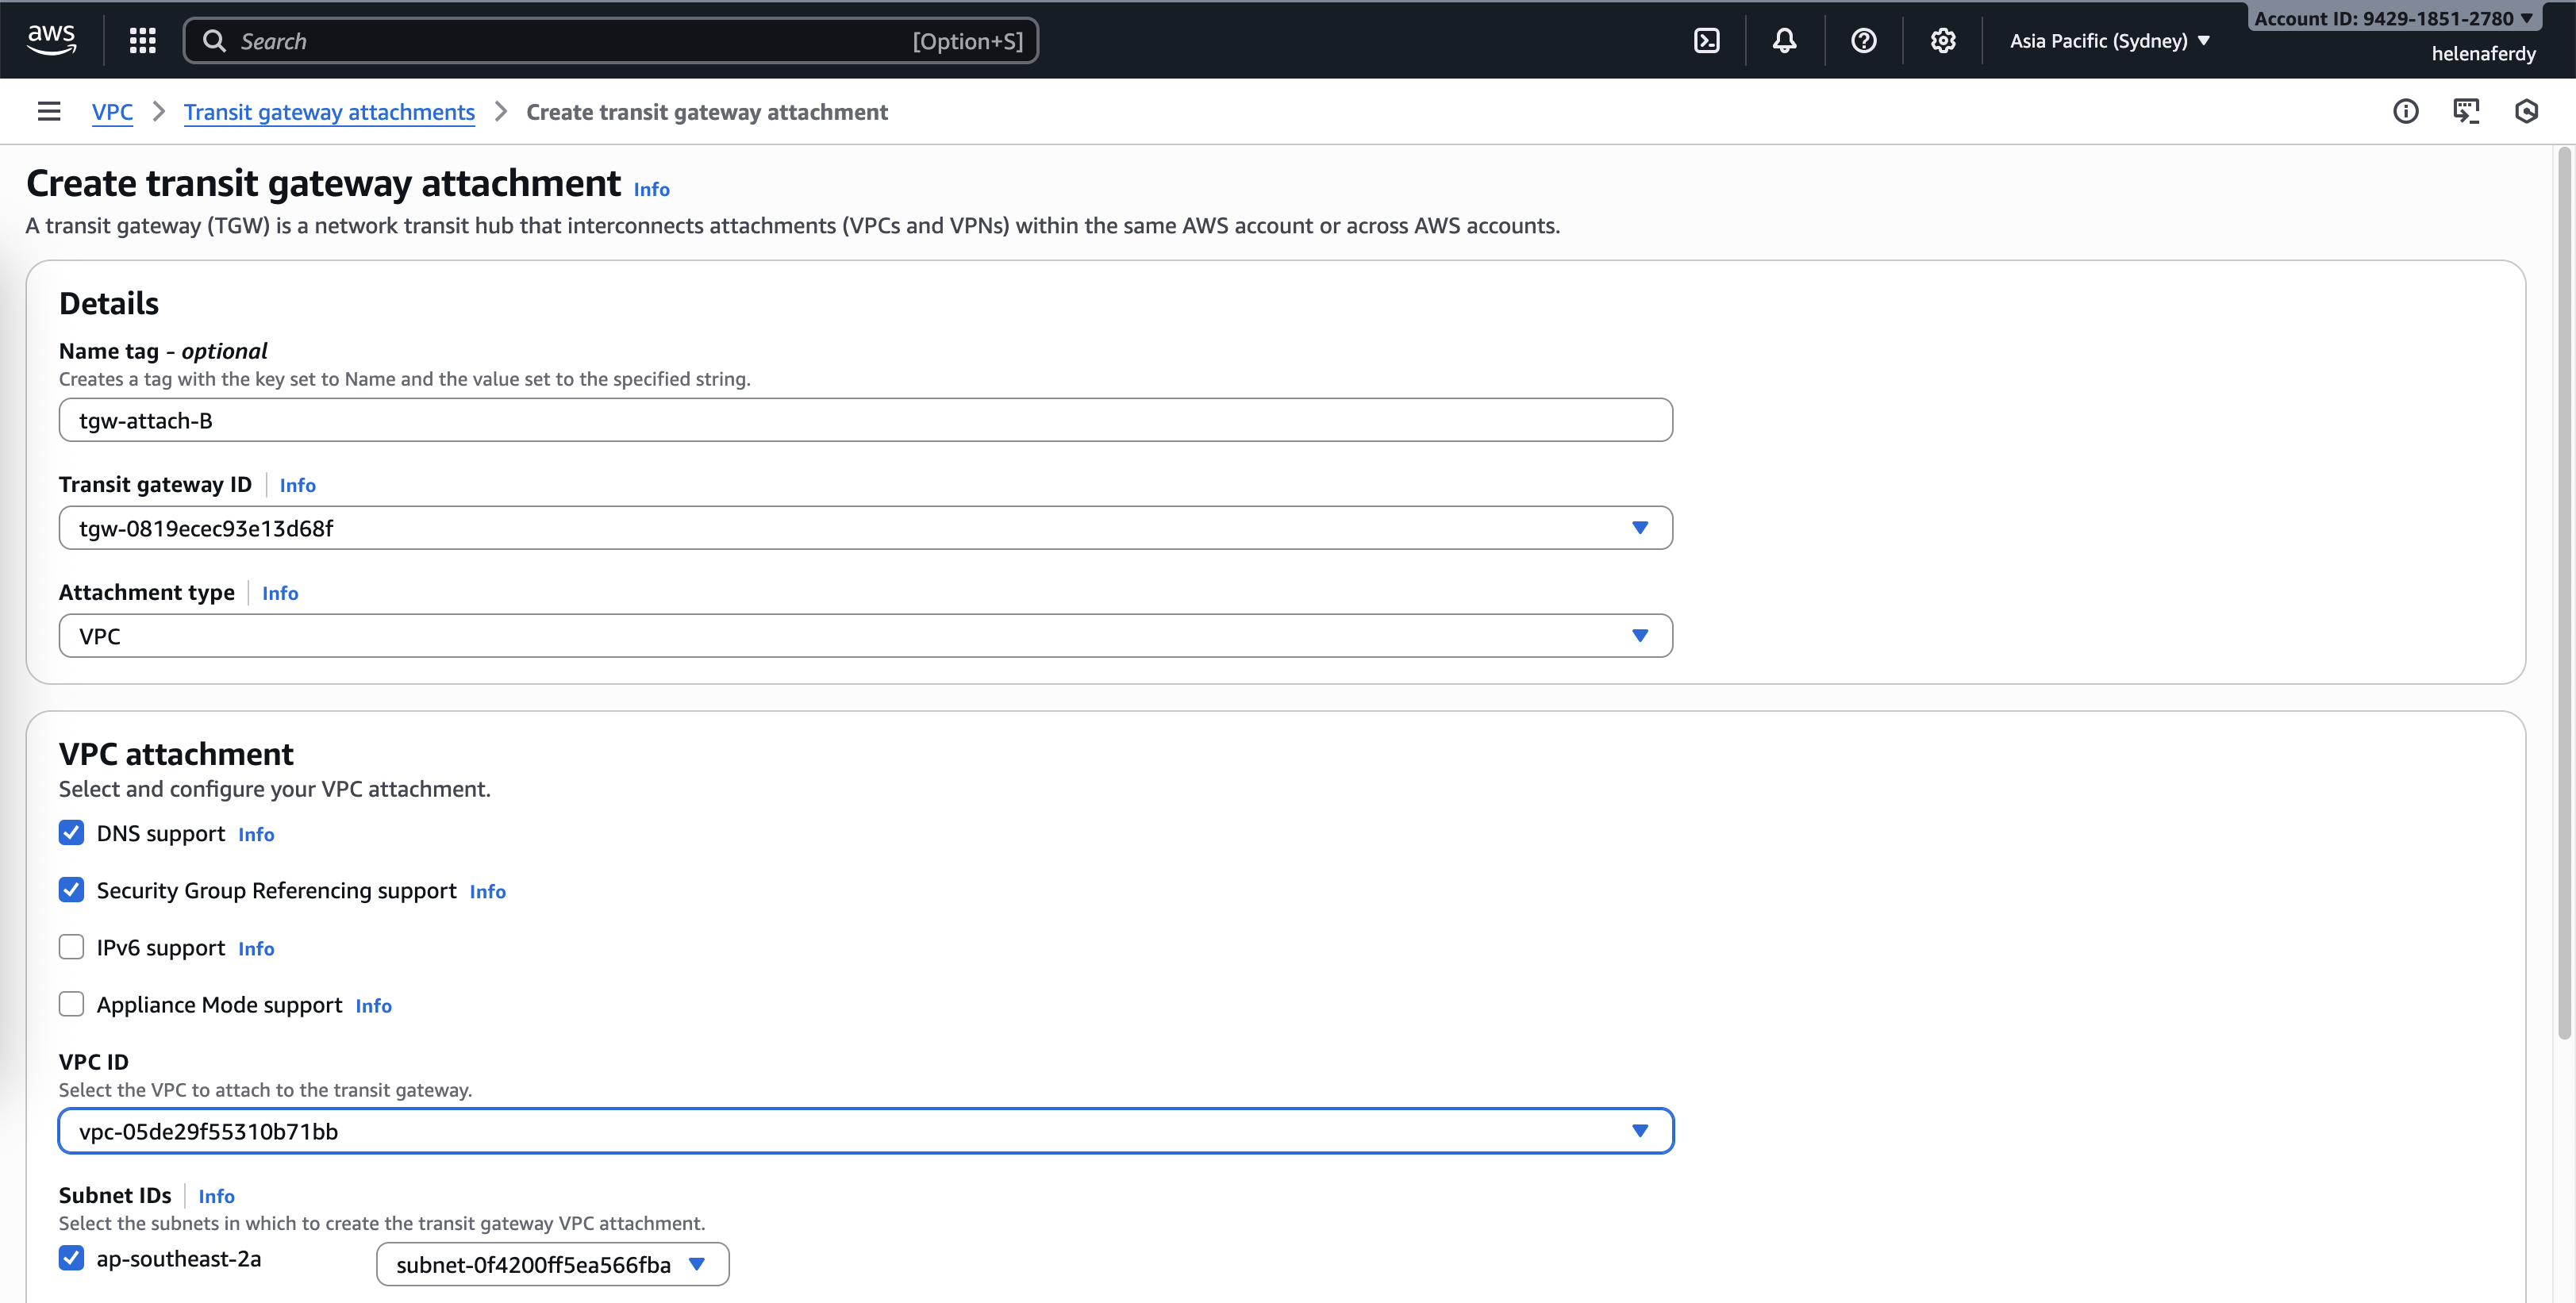Open the Attachment type dropdown
The image size is (2576, 1303).
coord(865,636)
